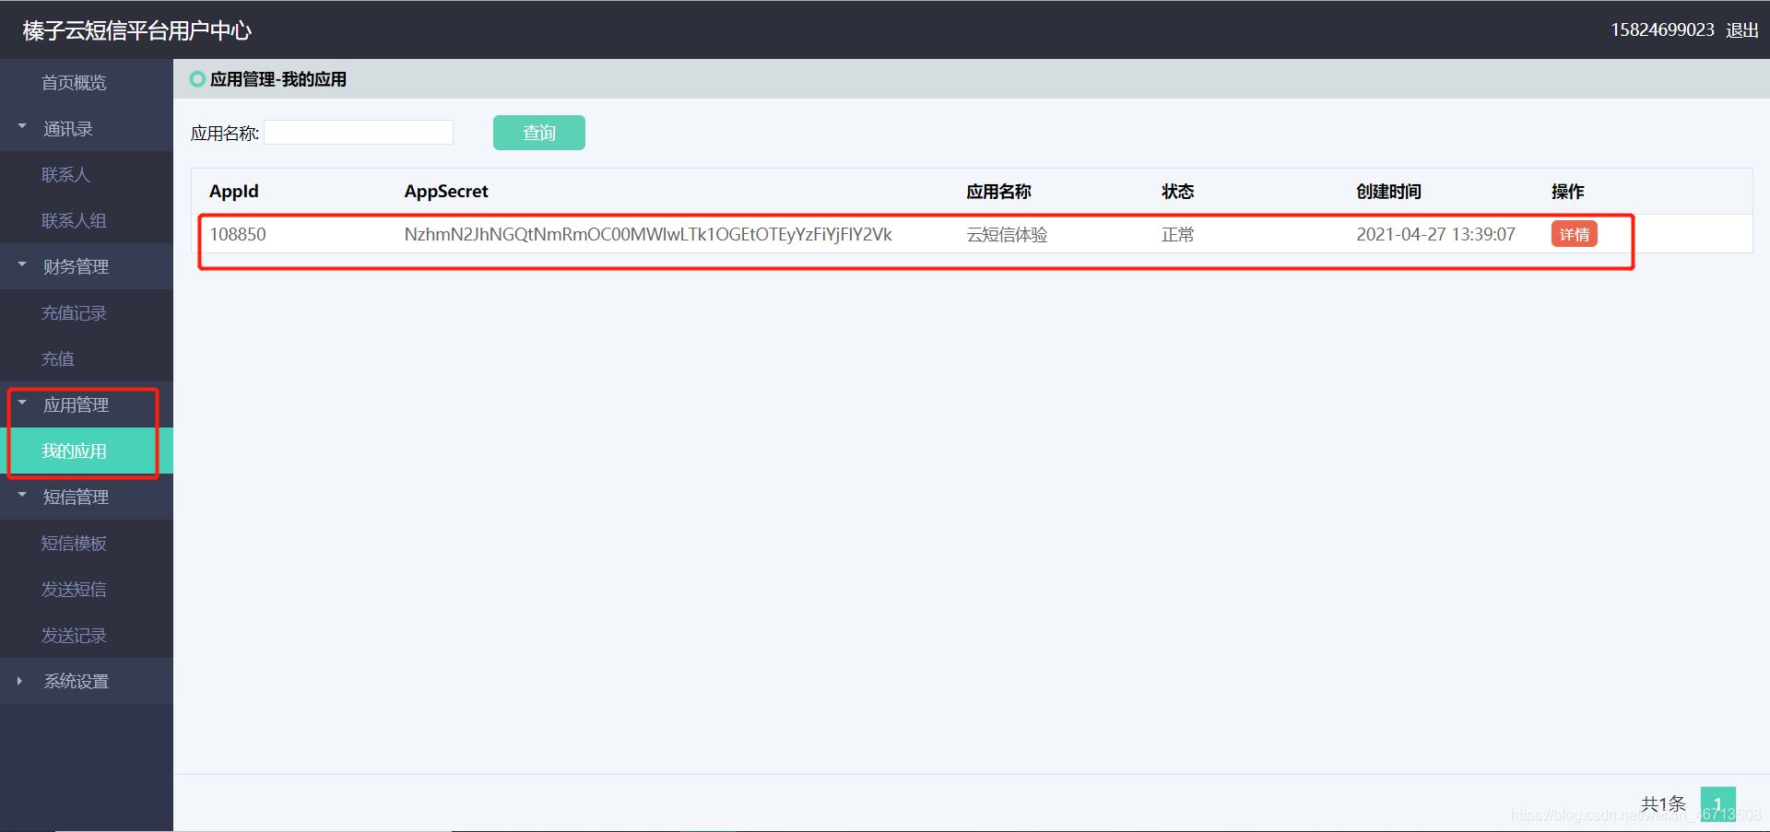The width and height of the screenshot is (1770, 832).
Task: Collapse the 应用管理 section
Action: 77,404
